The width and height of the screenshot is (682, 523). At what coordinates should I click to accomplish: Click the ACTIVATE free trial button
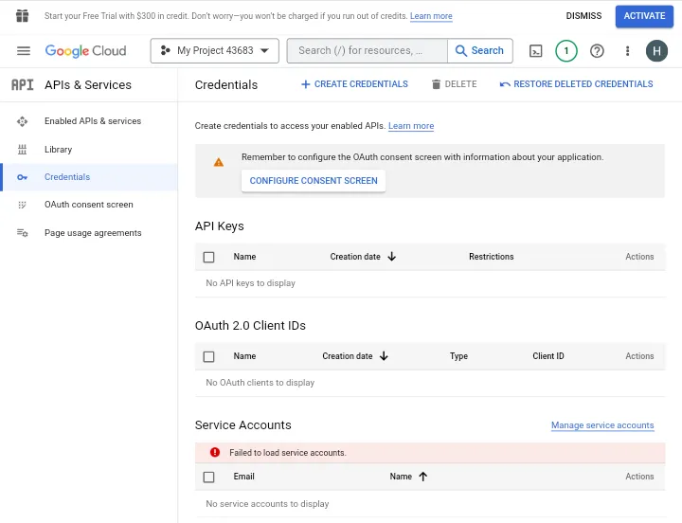(644, 16)
